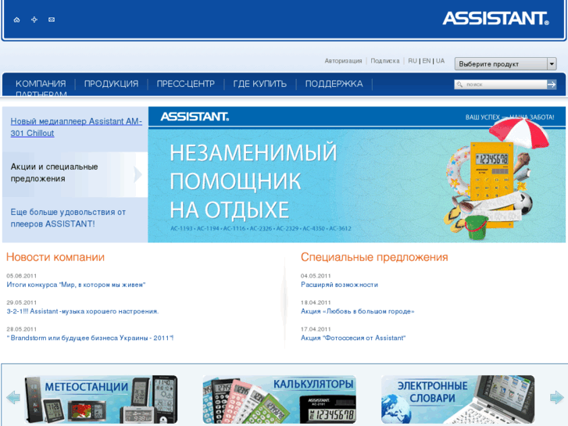Open the sitemap icon in header

pos(34,20)
